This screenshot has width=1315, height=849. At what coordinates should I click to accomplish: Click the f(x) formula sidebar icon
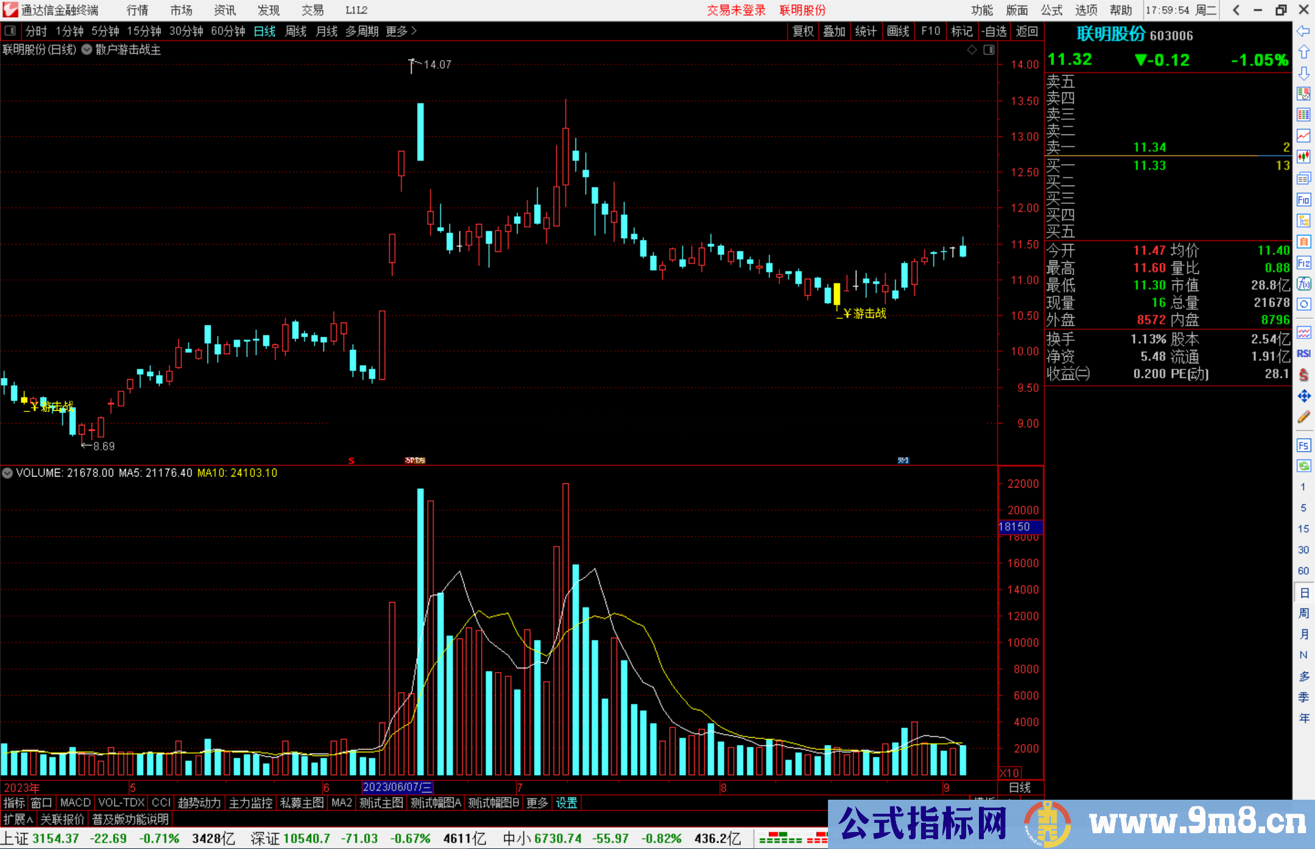(1303, 284)
